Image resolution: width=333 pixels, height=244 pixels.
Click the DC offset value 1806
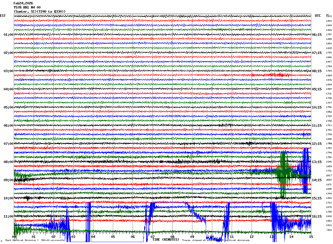coord(329,198)
